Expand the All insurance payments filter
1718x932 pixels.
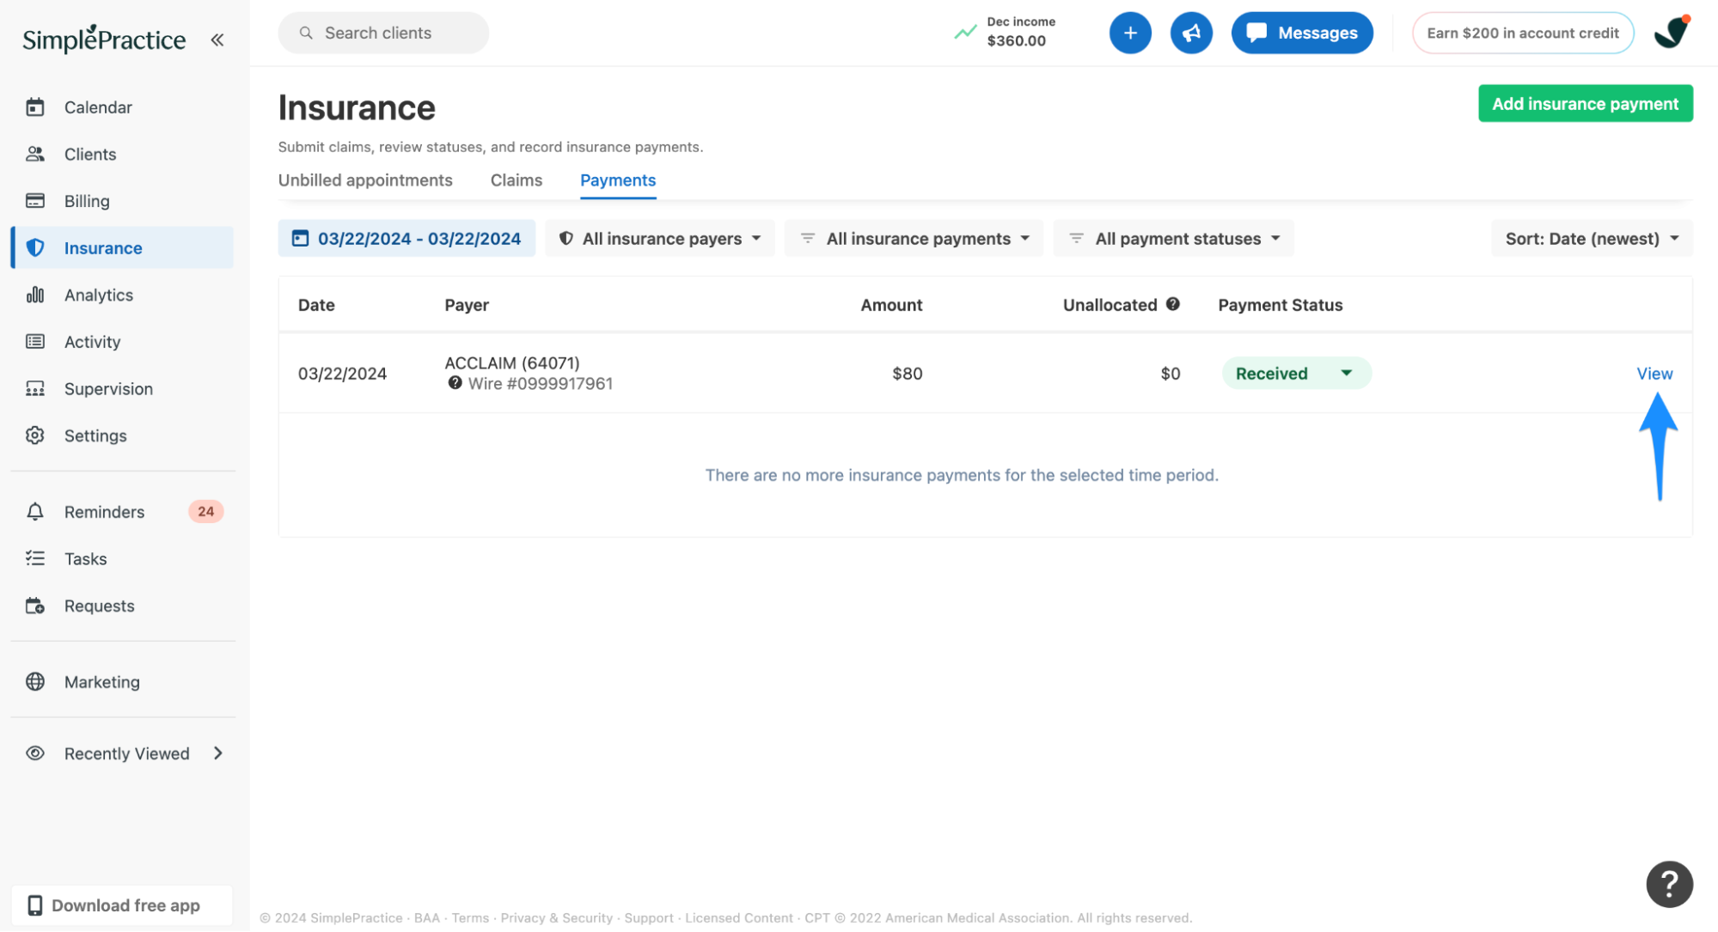tap(914, 238)
